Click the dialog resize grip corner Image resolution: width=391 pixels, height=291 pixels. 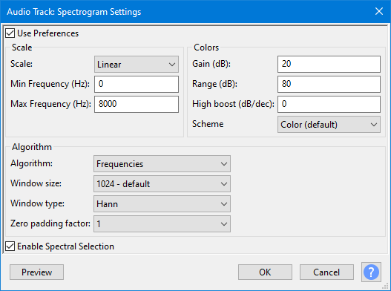pos(386,287)
